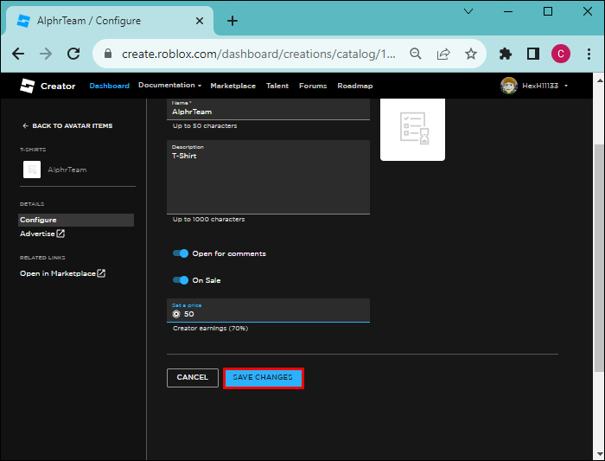
Task: Expand the Documentation dropdown menu
Action: click(x=169, y=86)
